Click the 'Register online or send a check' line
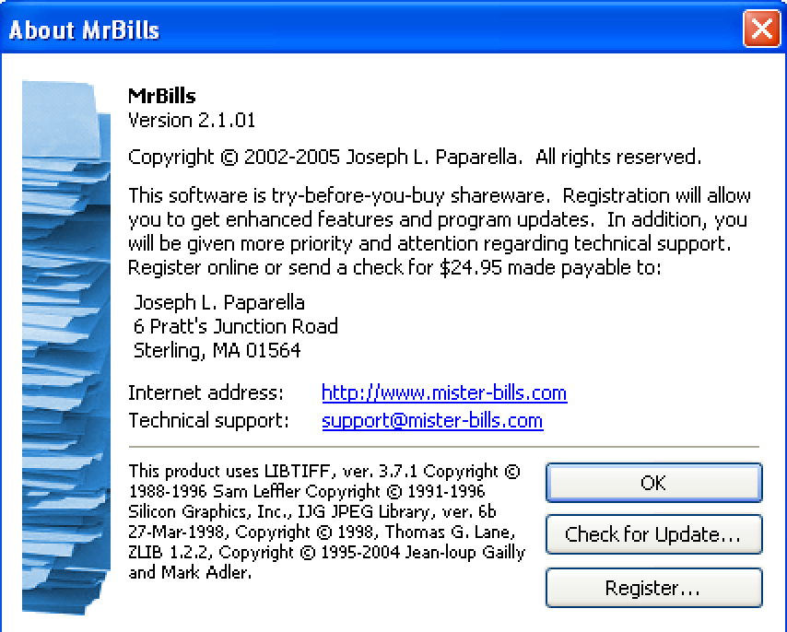Image resolution: width=787 pixels, height=632 pixels. point(395,268)
